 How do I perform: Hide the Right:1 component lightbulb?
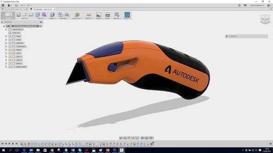click(x=10, y=50)
